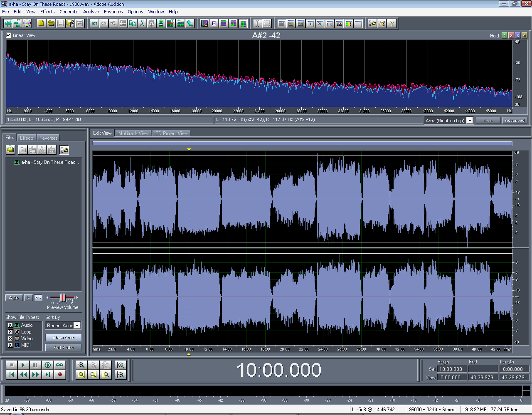Click the Pause transport button
Viewport: 532px width, 415px height.
pyautogui.click(x=36, y=365)
